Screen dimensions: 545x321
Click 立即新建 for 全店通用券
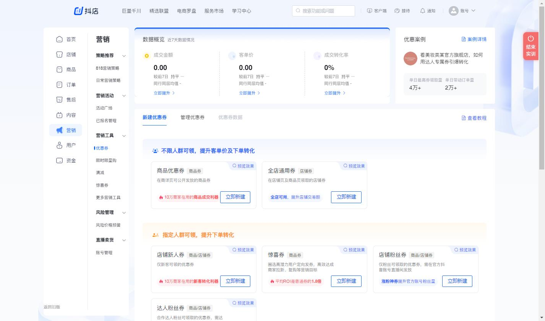[346, 197]
